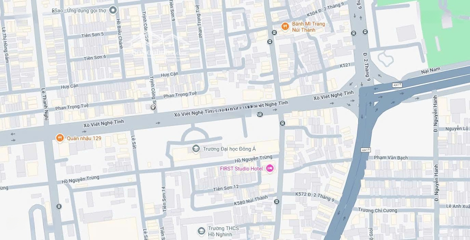Screen dimensions: 470x240
Task: Select the Trường THCS Hồ Nghinh school icon
Action: coord(201,231)
